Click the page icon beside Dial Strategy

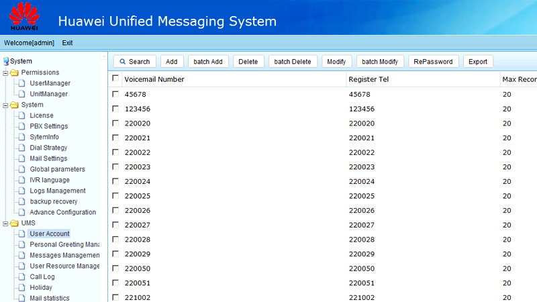coord(21,148)
